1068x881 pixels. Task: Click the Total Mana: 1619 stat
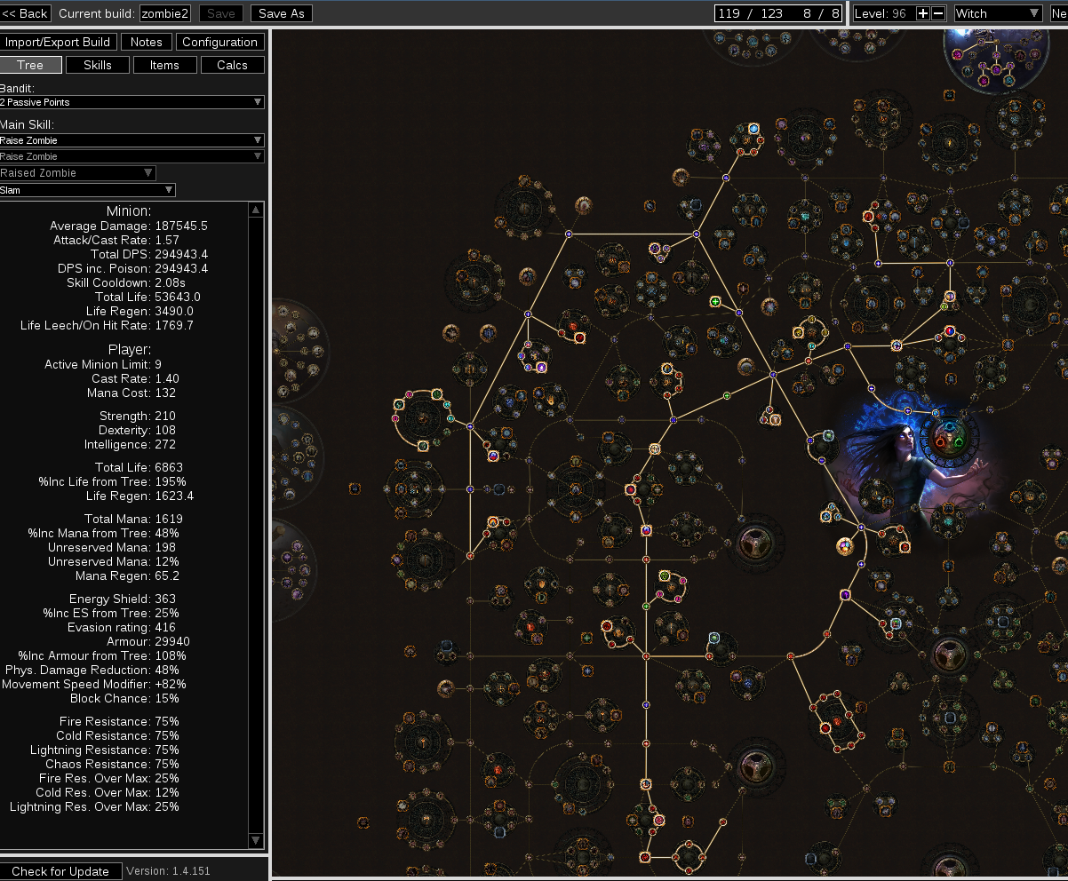pos(134,520)
